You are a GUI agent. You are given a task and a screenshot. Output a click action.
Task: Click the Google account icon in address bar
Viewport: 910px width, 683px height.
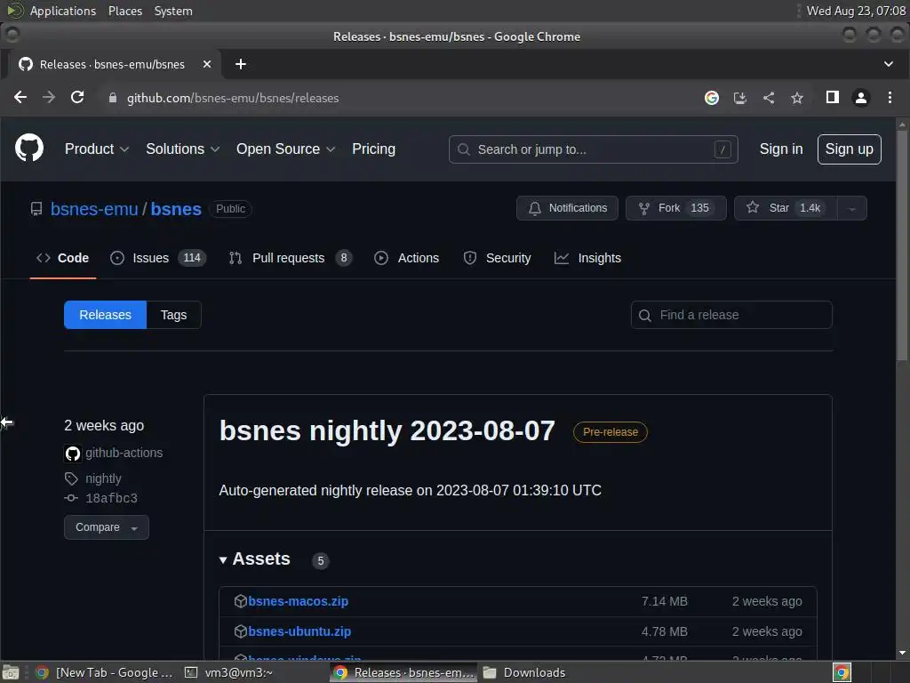pos(712,98)
